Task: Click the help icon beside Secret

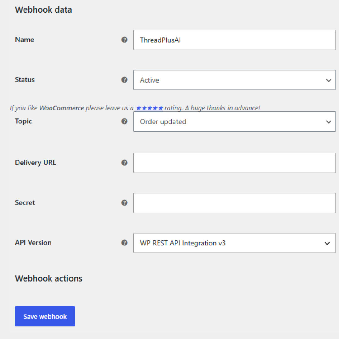Action: click(x=124, y=203)
